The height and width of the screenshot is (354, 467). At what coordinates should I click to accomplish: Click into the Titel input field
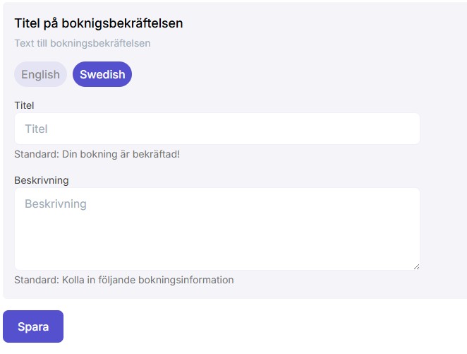point(217,129)
